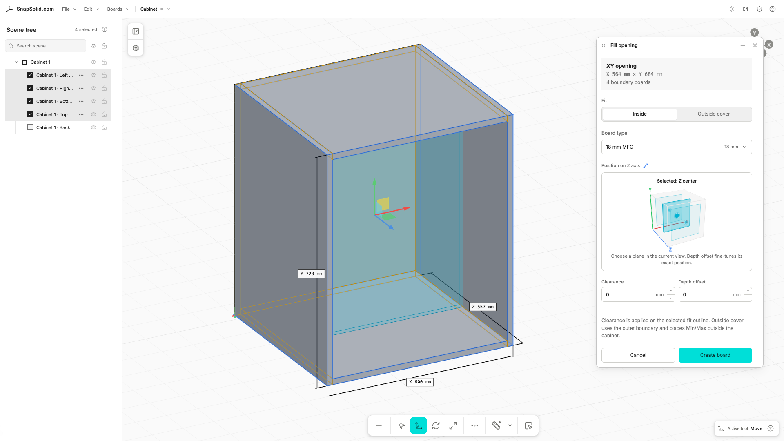
Task: Open the Edit menu
Action: [91, 9]
